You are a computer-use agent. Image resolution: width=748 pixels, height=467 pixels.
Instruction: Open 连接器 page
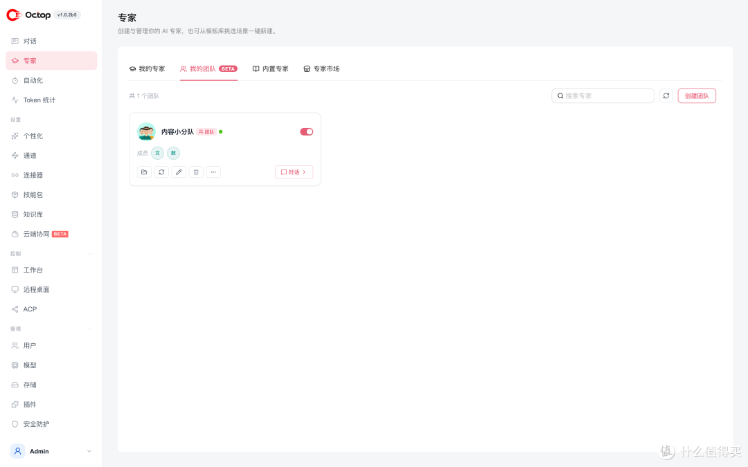point(51,175)
